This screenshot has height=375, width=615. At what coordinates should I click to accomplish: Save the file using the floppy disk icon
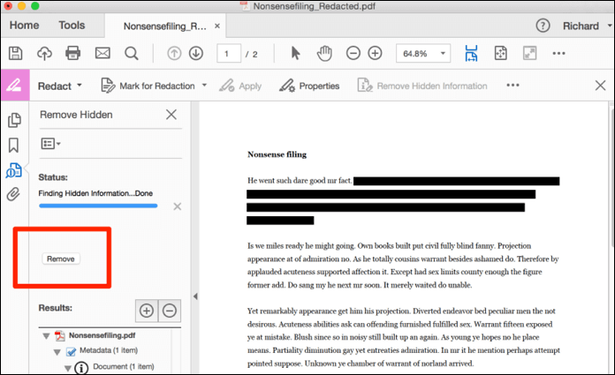pos(15,53)
